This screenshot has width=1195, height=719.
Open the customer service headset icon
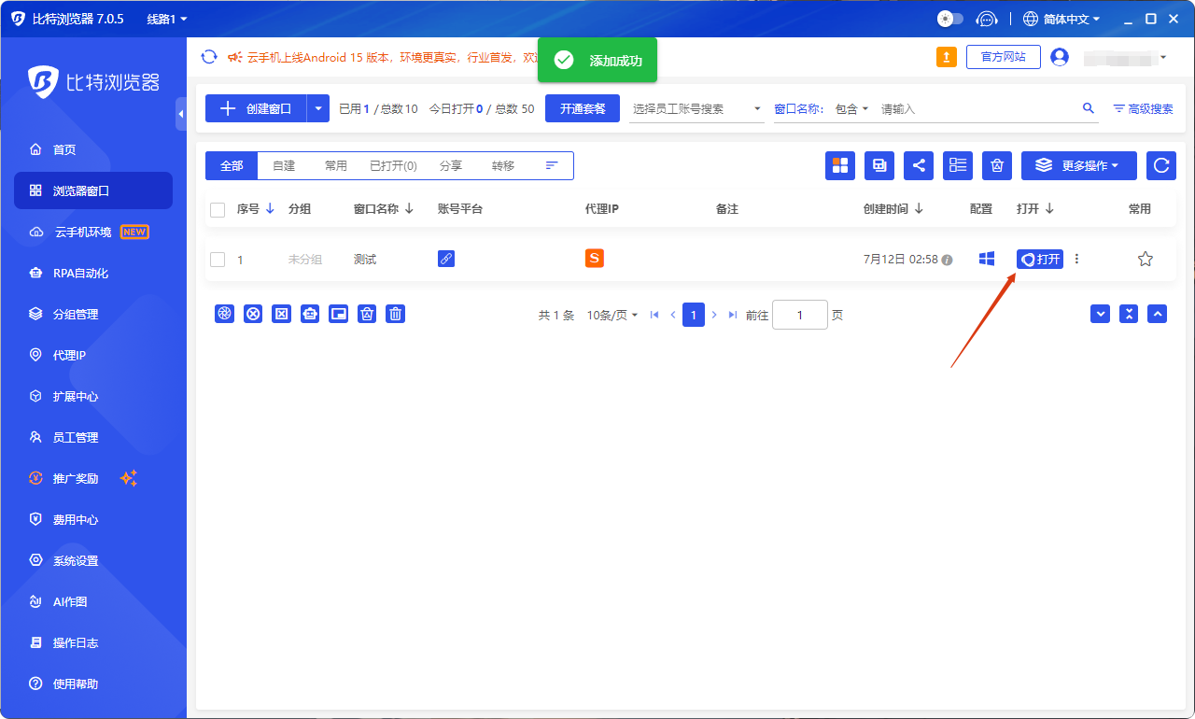coord(987,19)
